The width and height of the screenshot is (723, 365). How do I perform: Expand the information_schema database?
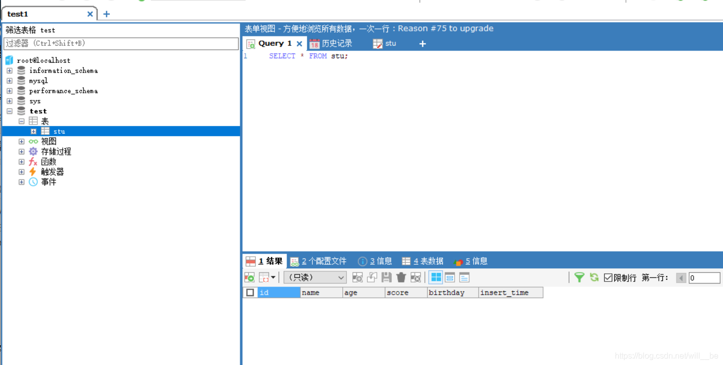click(x=10, y=71)
